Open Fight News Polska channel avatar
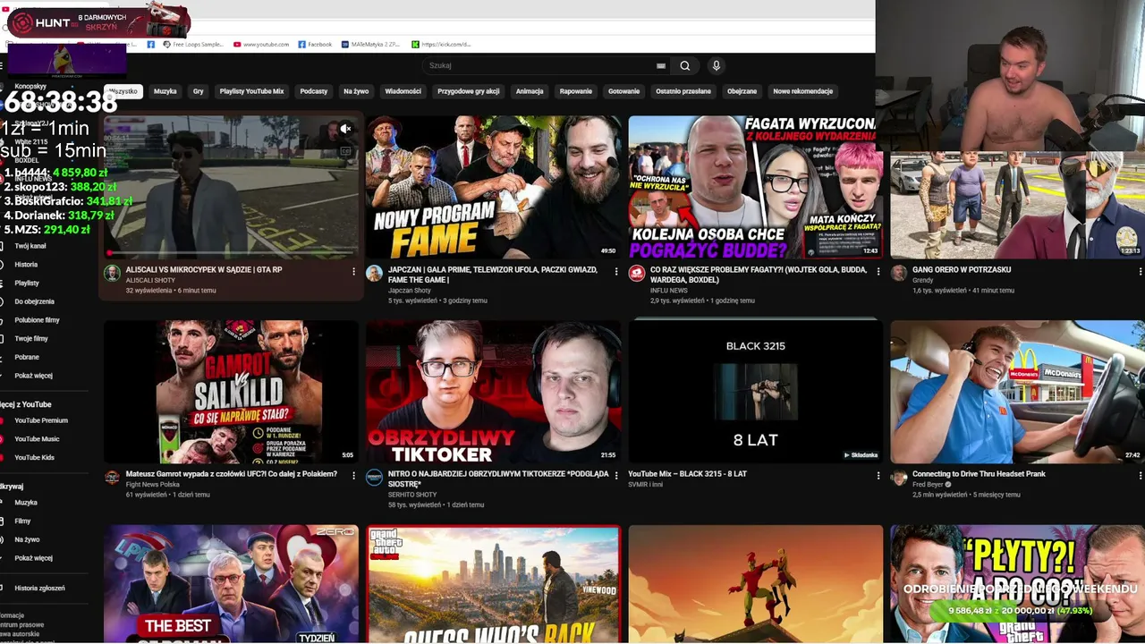The image size is (1145, 644). point(112,478)
